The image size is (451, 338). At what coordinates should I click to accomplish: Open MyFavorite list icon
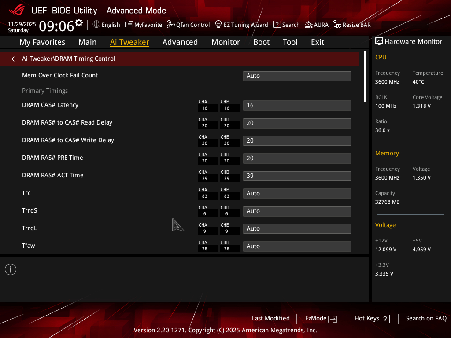click(x=129, y=25)
